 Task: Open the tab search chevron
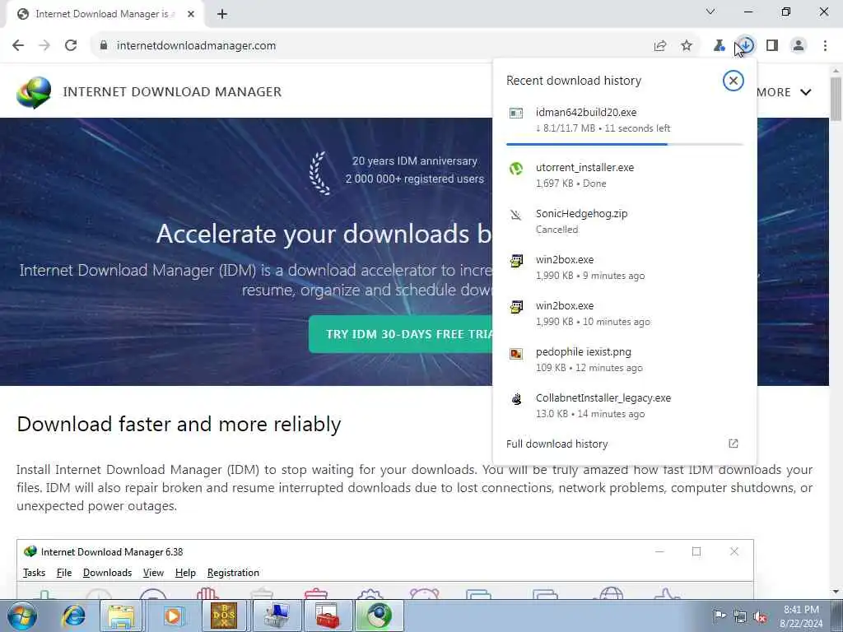(x=710, y=12)
